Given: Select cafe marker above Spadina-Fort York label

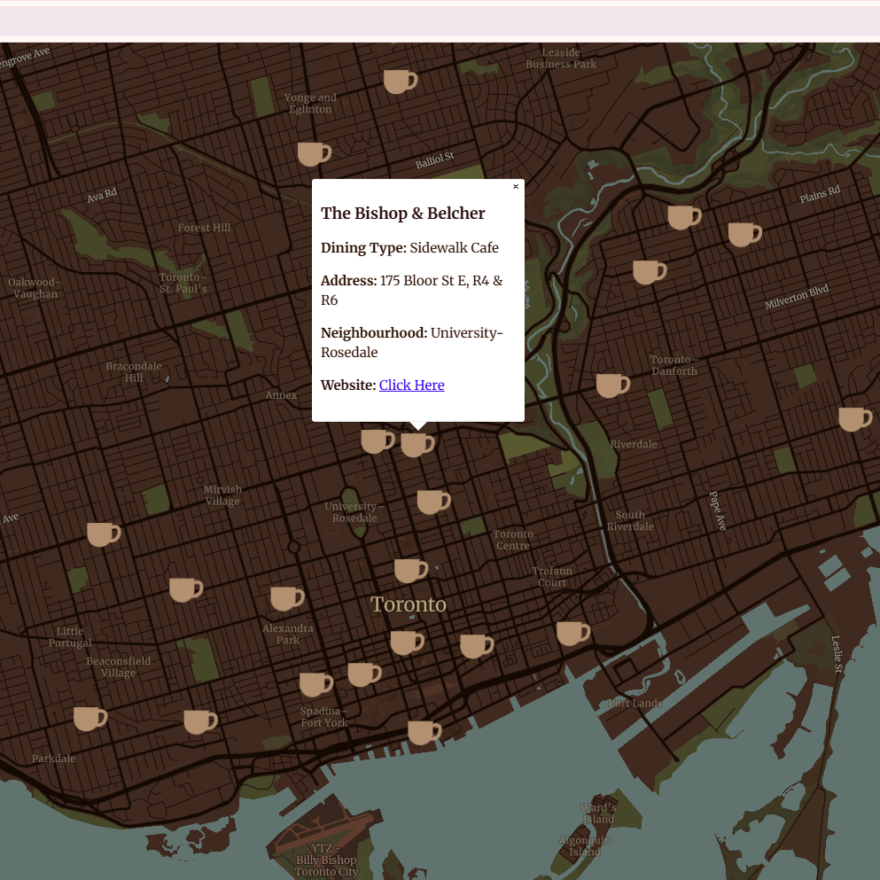Looking at the screenshot, I should pyautogui.click(x=315, y=684).
